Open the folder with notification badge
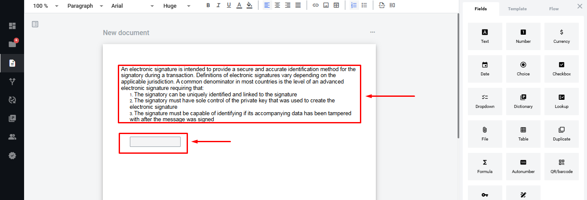The width and height of the screenshot is (587, 200). [12, 44]
